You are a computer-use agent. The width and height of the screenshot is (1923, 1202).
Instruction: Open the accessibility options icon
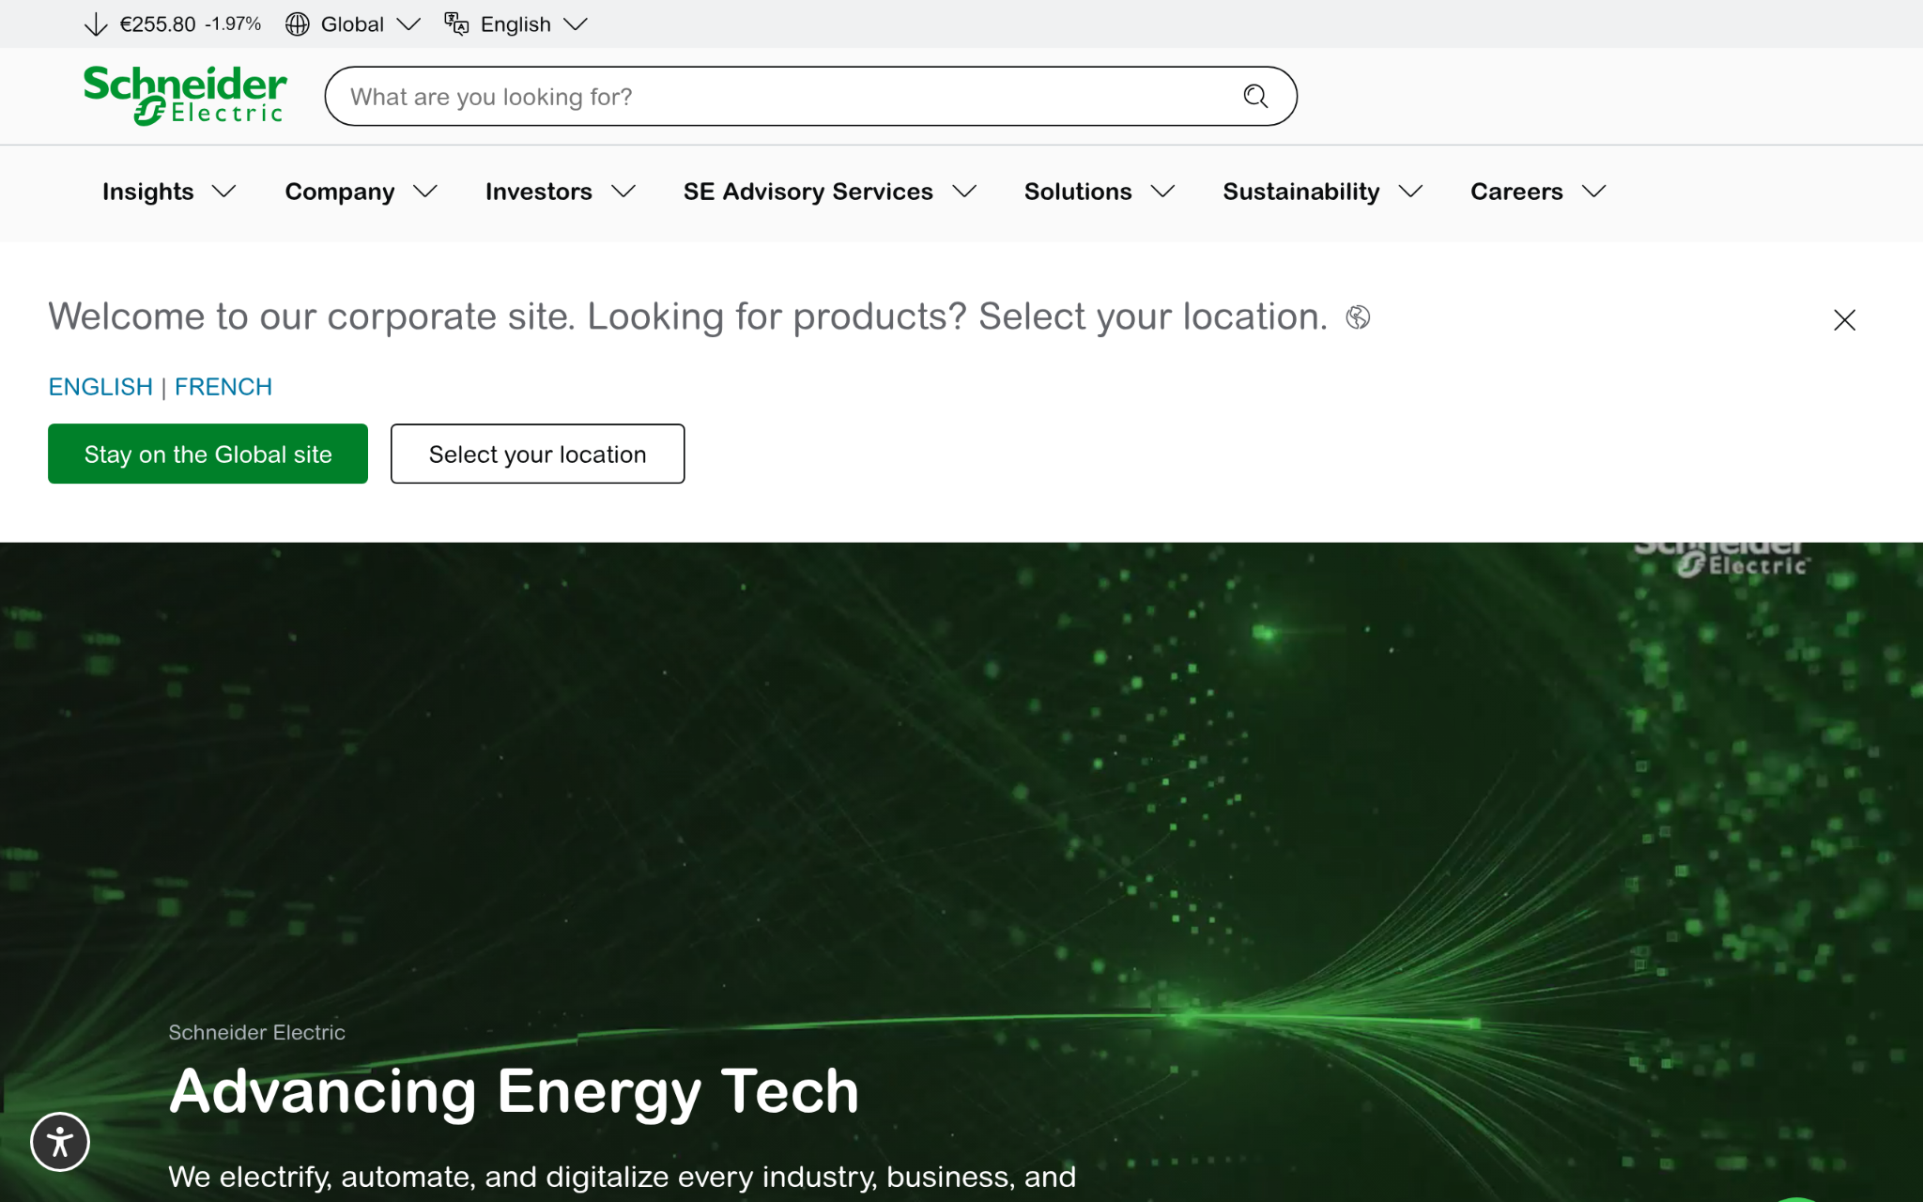tap(60, 1142)
